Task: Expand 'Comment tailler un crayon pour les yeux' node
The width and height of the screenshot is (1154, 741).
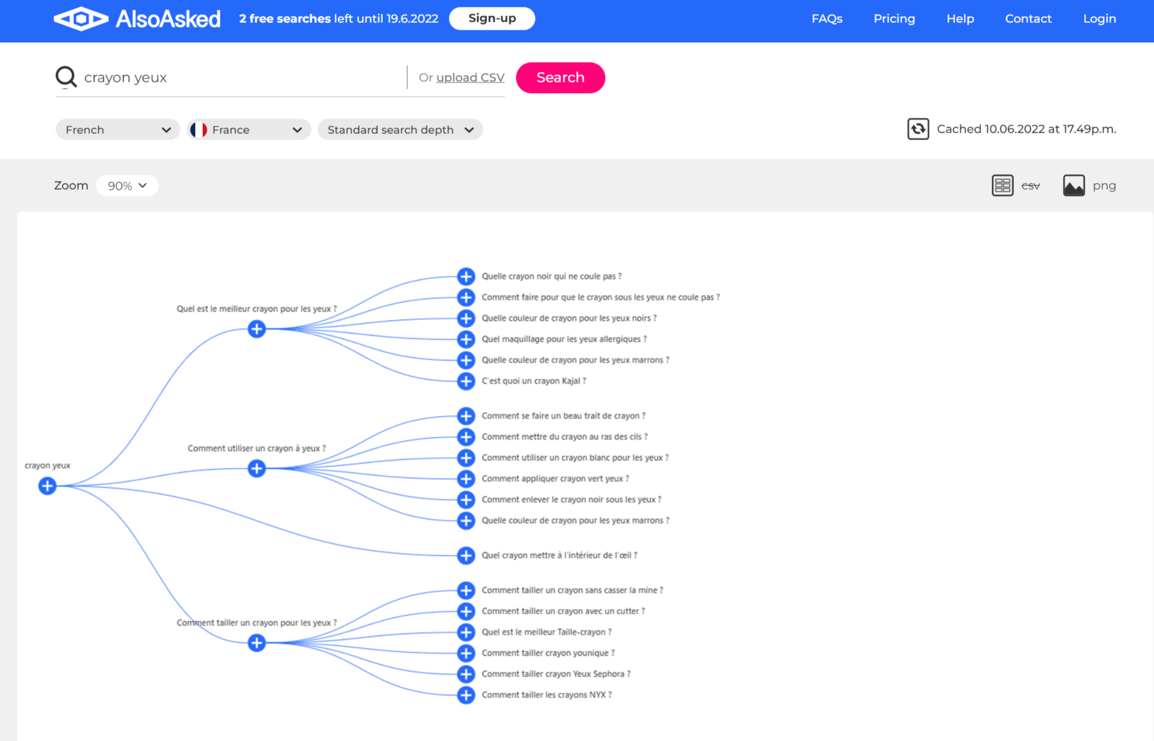Action: point(256,643)
